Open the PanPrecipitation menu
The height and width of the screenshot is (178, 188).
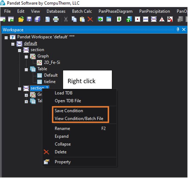click(155, 11)
